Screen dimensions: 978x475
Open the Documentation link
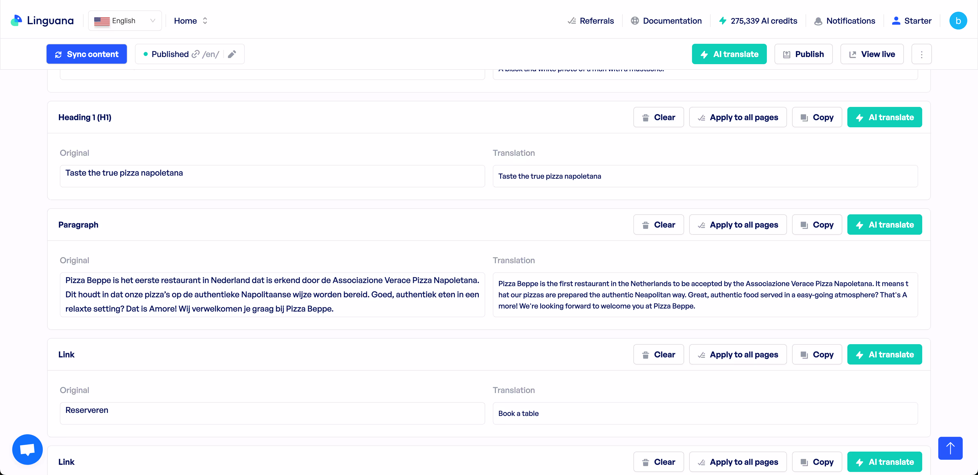point(666,21)
